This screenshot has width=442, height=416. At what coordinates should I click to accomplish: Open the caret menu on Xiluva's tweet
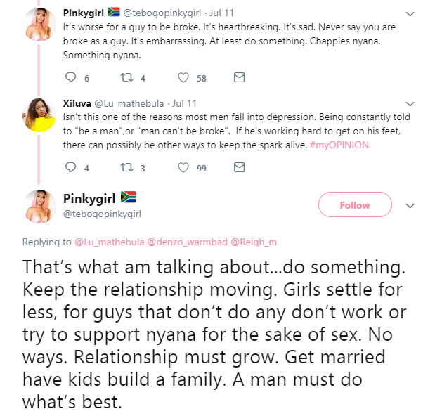tap(410, 103)
